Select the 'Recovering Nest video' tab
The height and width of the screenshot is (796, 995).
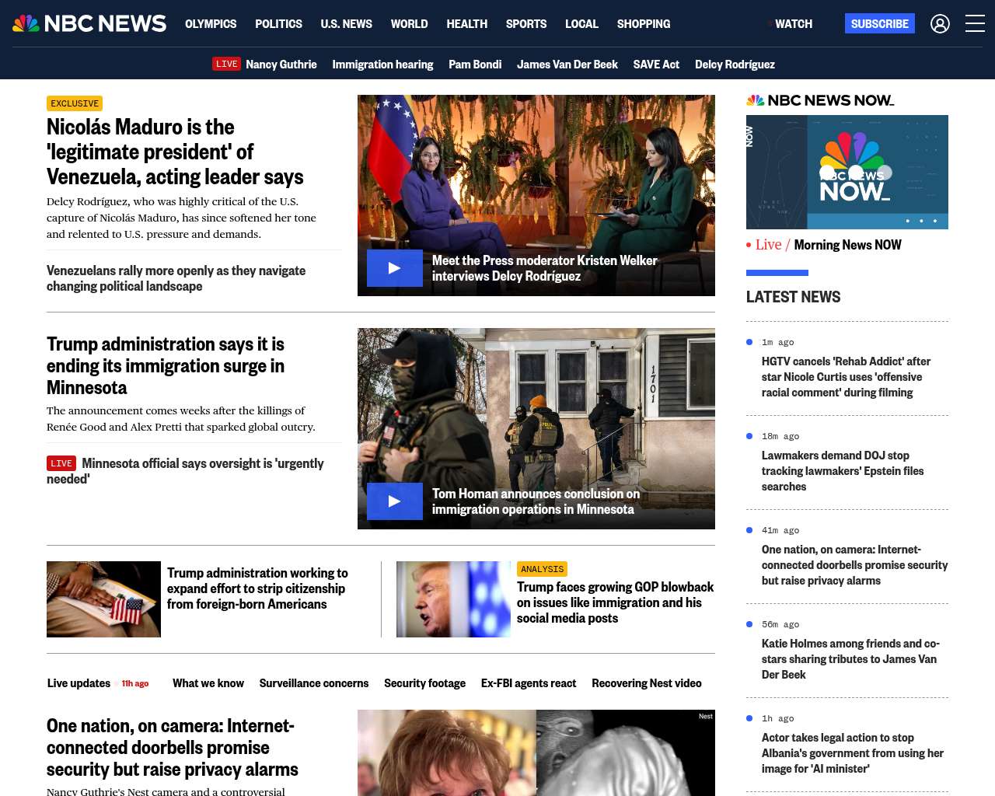click(x=647, y=683)
